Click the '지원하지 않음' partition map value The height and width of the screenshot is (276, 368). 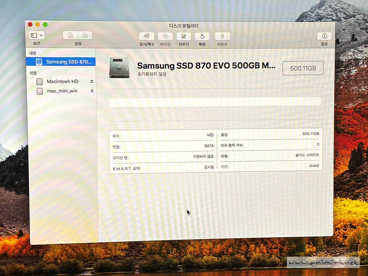click(203, 156)
